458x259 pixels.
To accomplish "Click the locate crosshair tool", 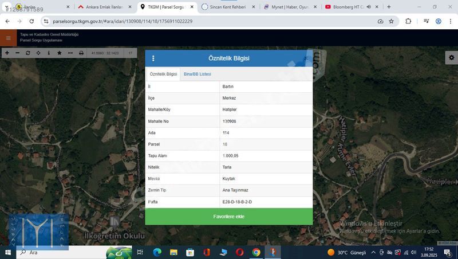I will point(38,53).
